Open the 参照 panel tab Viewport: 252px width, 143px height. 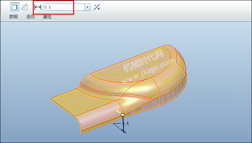[x=14, y=17]
